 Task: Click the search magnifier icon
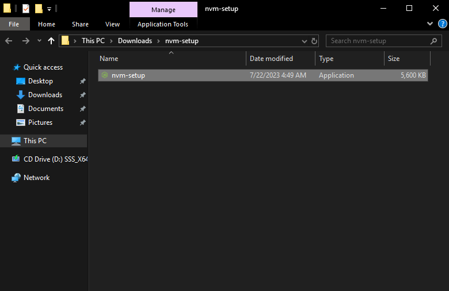coord(434,41)
